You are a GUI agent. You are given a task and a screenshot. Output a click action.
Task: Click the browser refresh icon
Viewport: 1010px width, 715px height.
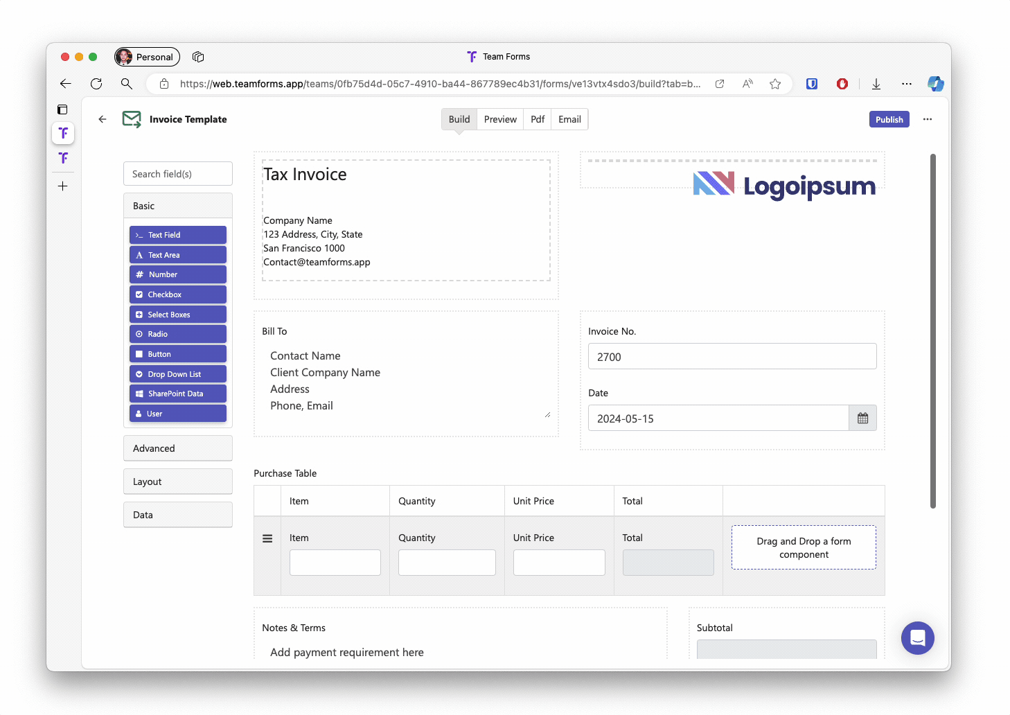pos(96,84)
